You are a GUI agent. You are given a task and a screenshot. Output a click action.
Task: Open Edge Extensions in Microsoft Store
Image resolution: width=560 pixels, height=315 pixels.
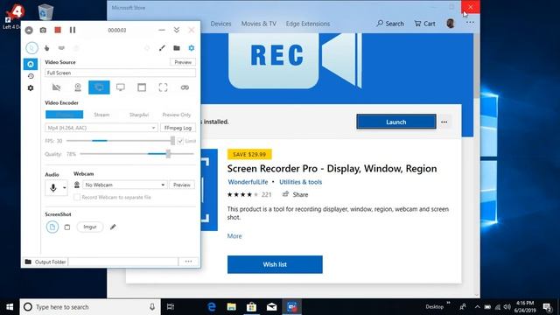coord(308,24)
